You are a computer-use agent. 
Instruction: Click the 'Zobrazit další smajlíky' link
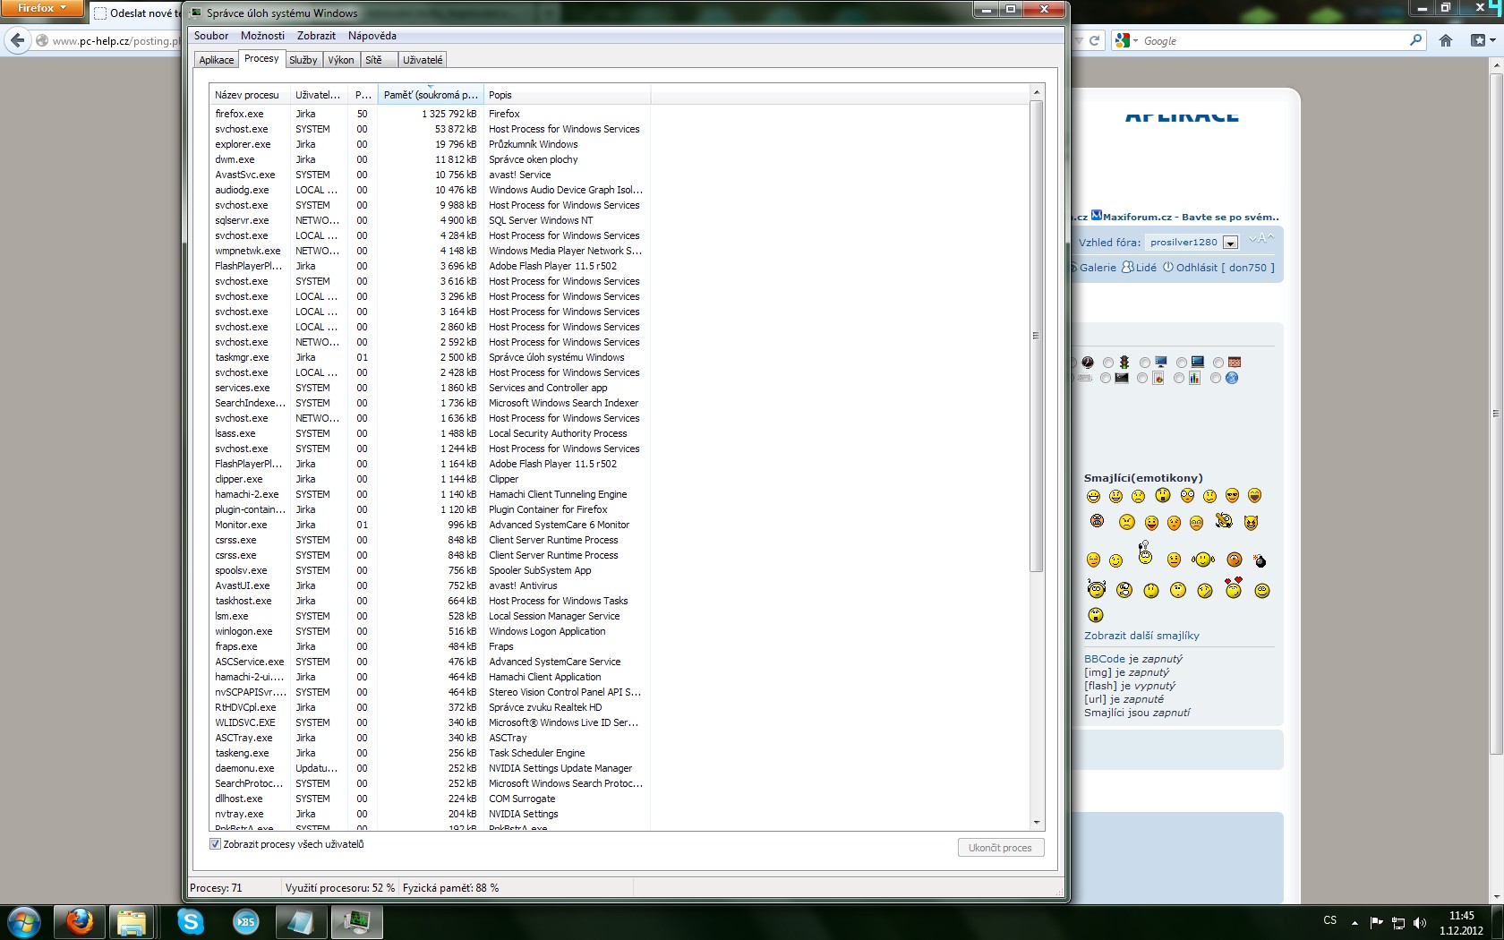pos(1141,636)
